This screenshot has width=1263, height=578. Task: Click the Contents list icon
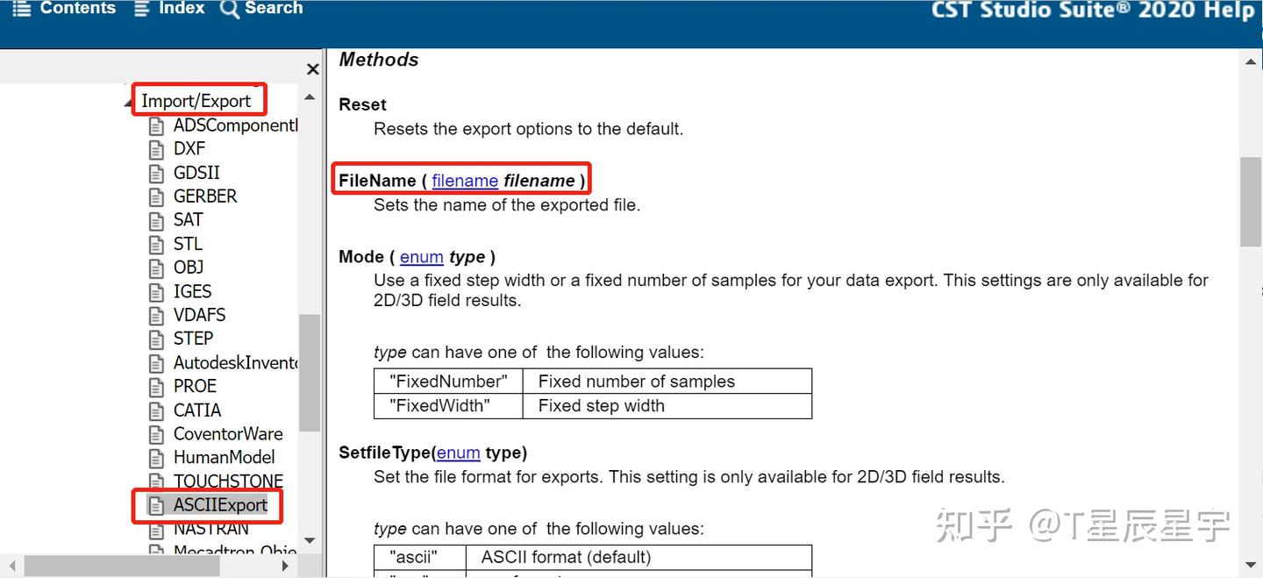tap(22, 9)
